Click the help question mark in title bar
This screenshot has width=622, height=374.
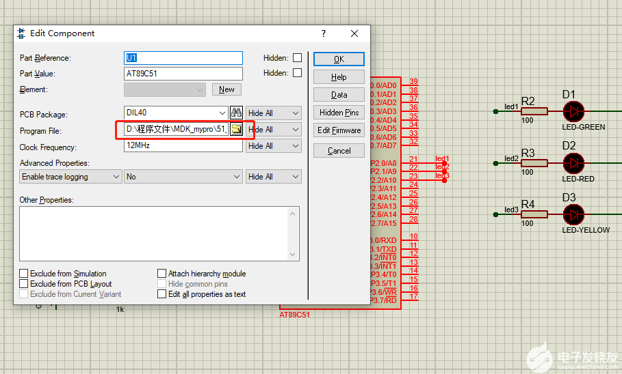324,33
